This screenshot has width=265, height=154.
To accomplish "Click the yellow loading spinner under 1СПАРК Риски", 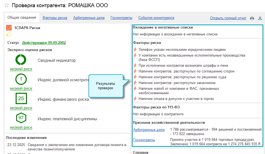I will (x=9, y=35).
